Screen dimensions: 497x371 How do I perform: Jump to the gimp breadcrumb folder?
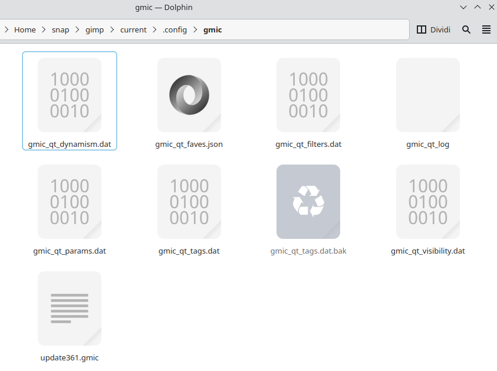(94, 29)
